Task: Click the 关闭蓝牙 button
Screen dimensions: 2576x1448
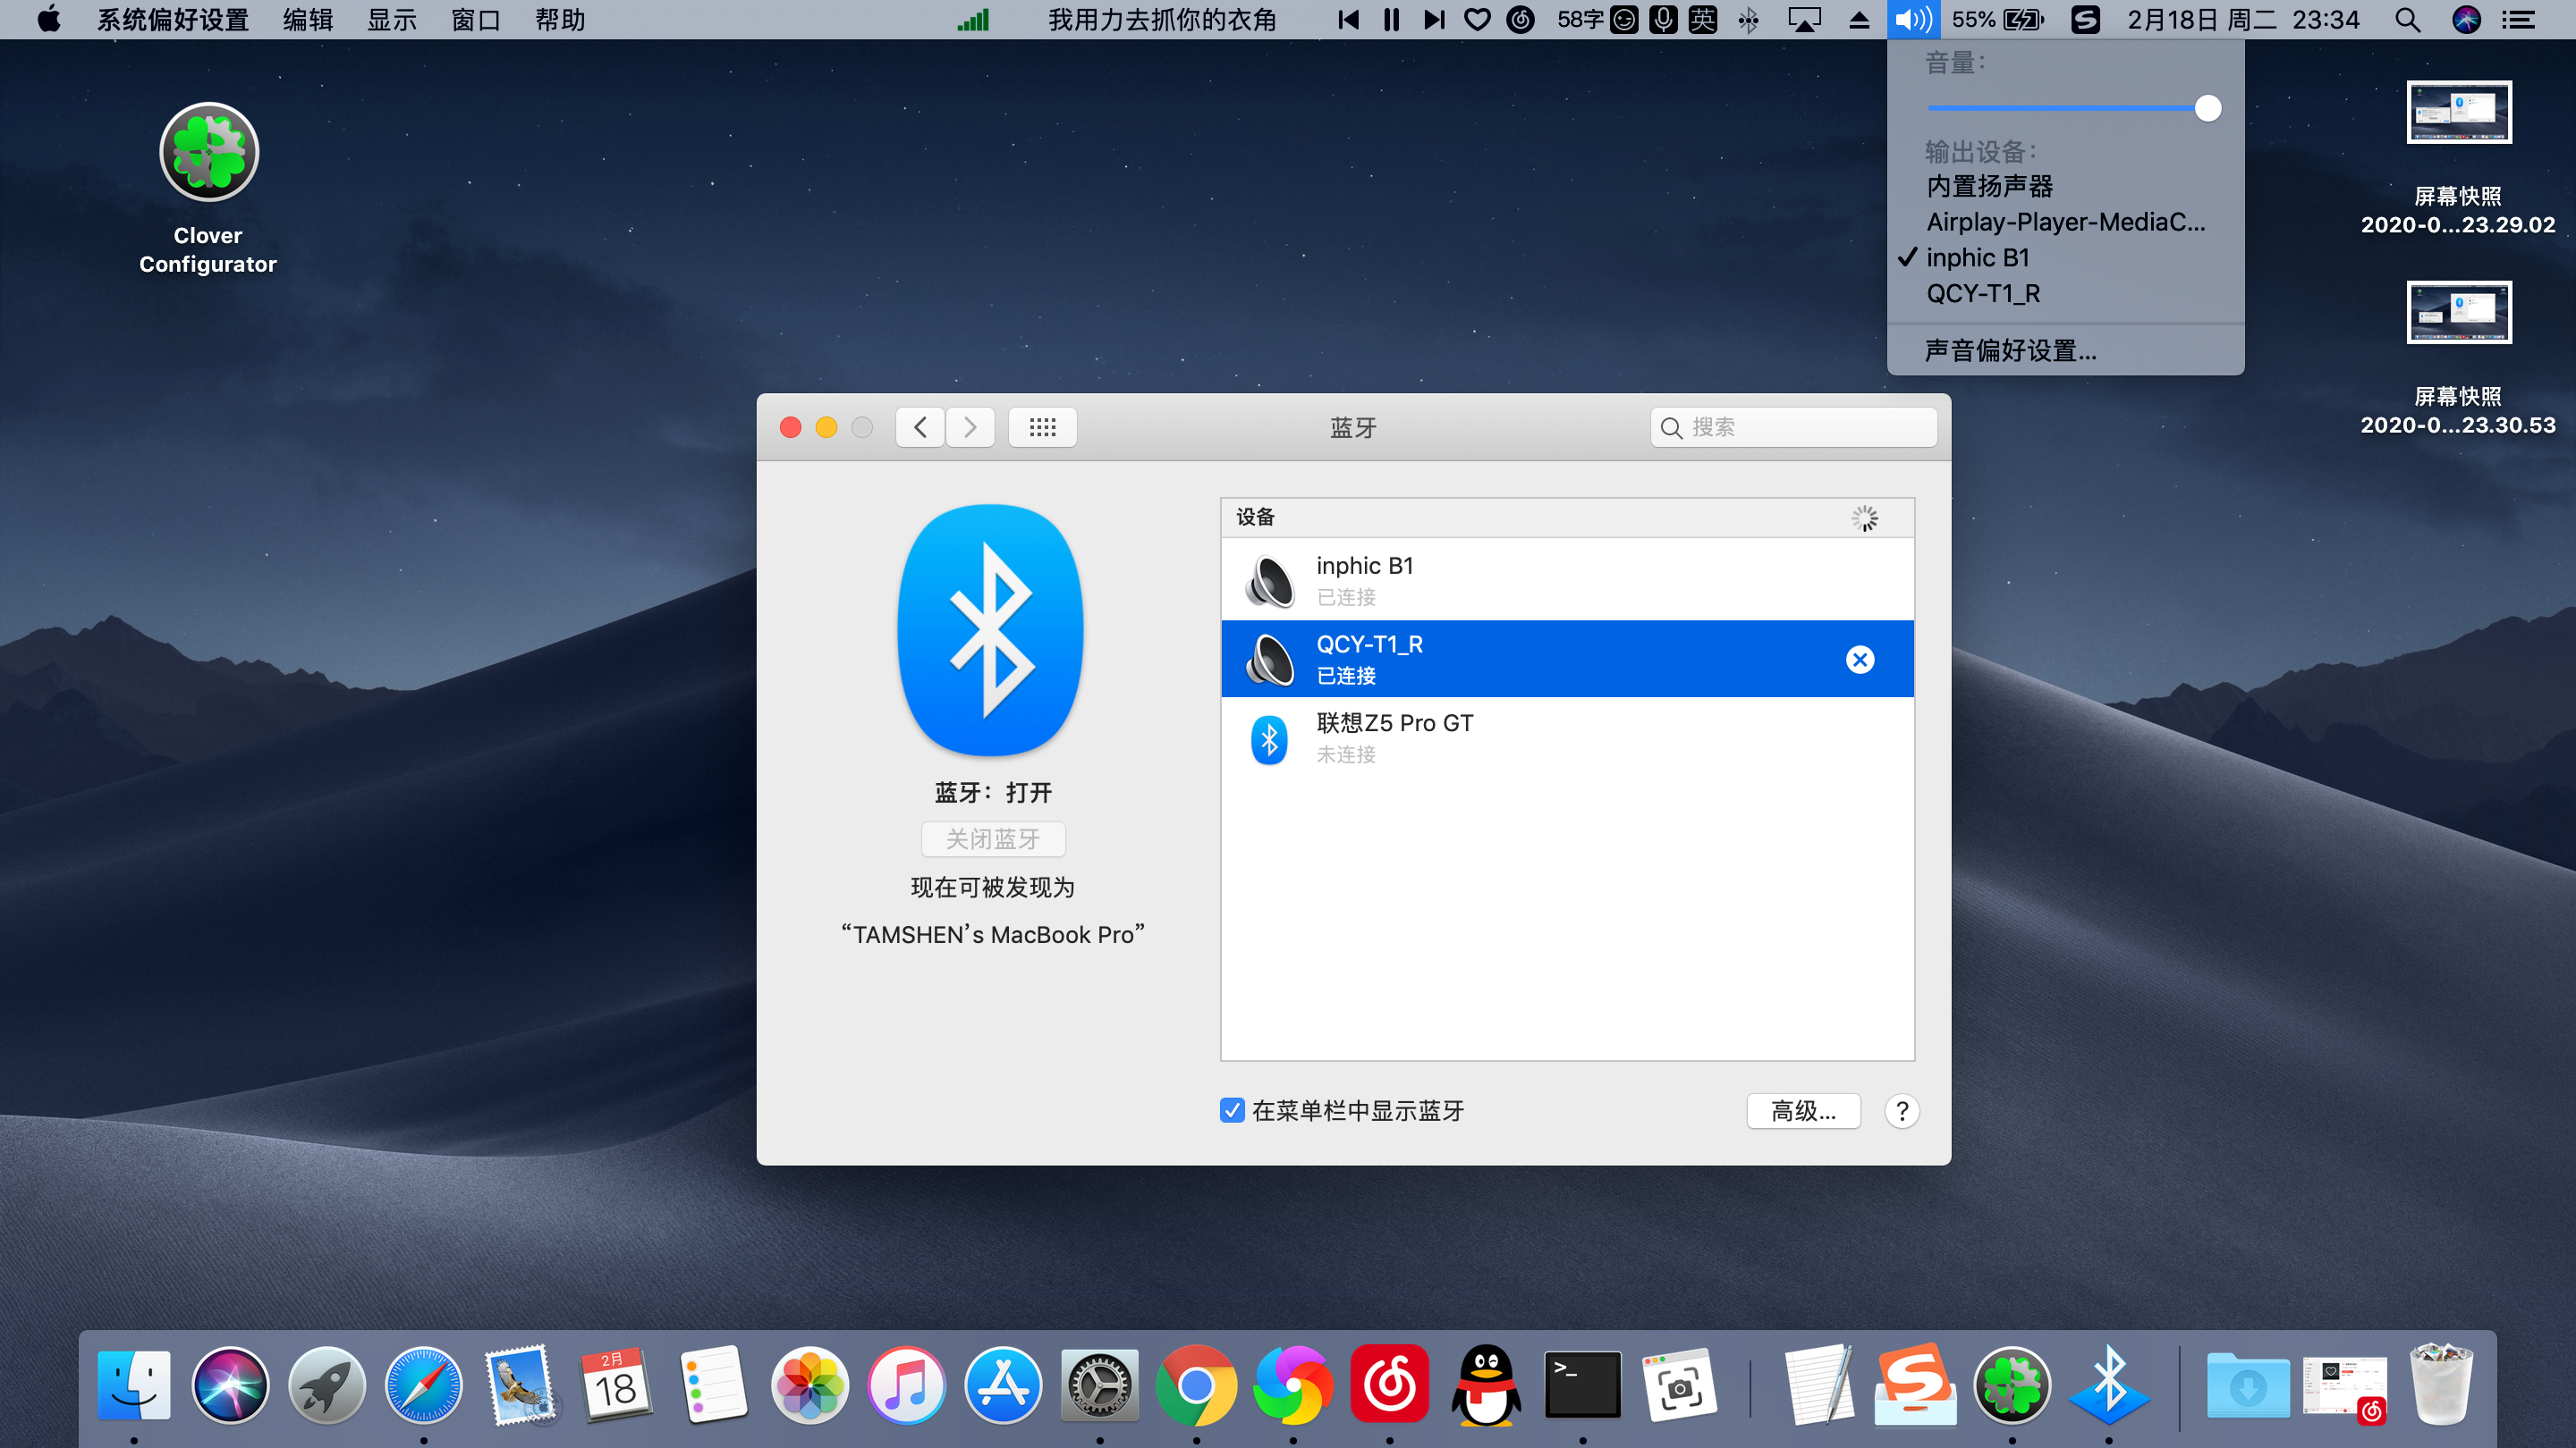Action: 992,839
